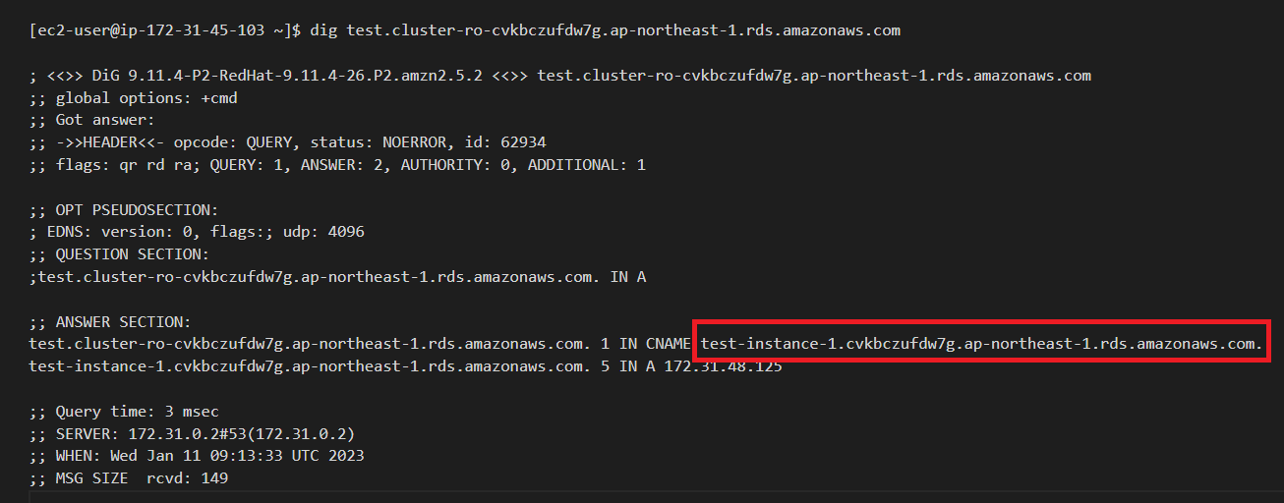This screenshot has width=1284, height=503.
Task: Click the 'EDNS: version: 0' line
Action: tap(198, 233)
